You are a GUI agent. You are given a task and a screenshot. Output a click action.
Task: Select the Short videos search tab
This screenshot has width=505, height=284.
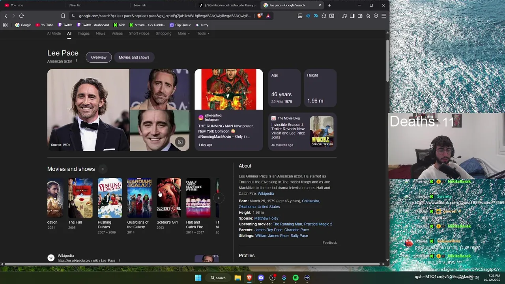[139, 34]
